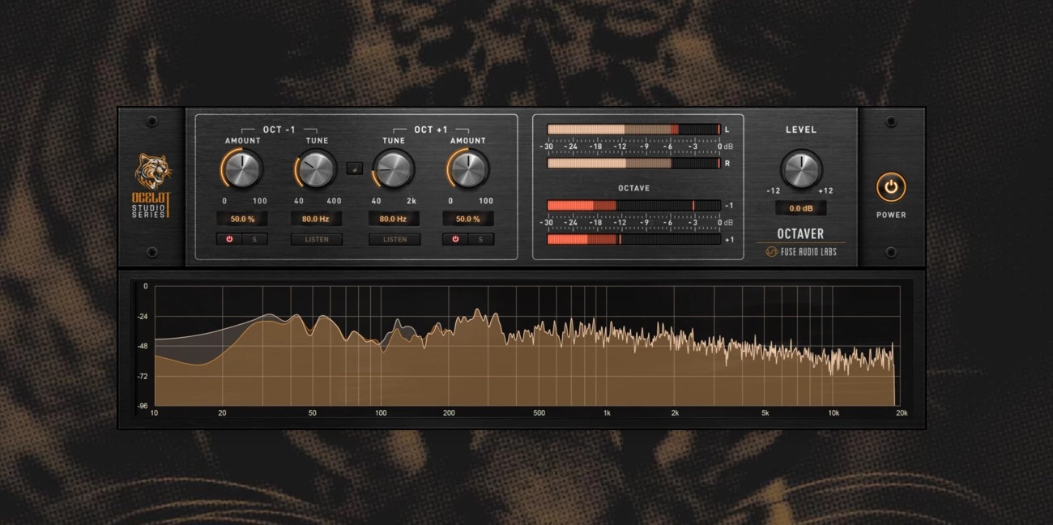This screenshot has width=1053, height=525.
Task: Click the main Power button icon
Action: click(890, 187)
